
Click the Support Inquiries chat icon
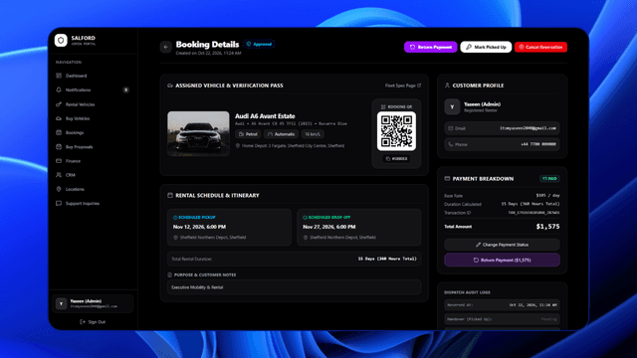point(59,203)
